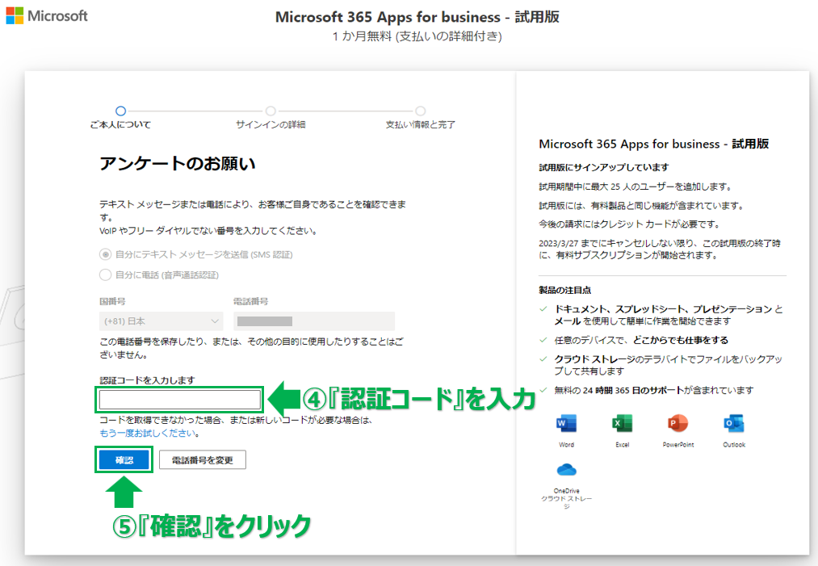Click the 電話番号 phone number field
Viewport: 818px width, 566px height.
tap(314, 321)
